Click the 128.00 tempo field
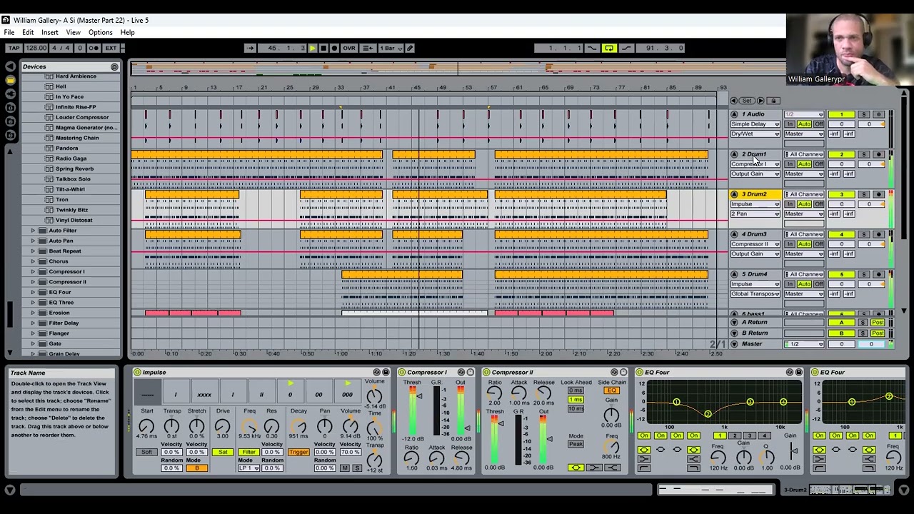 [36, 48]
